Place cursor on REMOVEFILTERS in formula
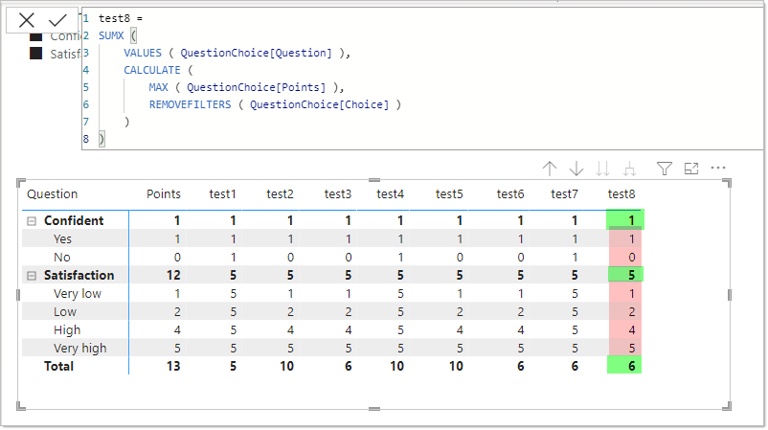Viewport: 768px width, 430px height. 190,104
